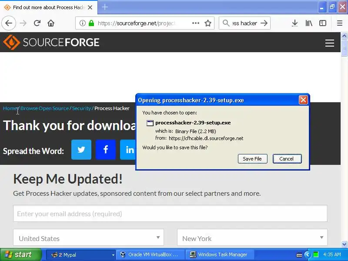This screenshot has width=348, height=261.
Task: Grab the vertical scrollbar thumb
Action: pos(344,48)
